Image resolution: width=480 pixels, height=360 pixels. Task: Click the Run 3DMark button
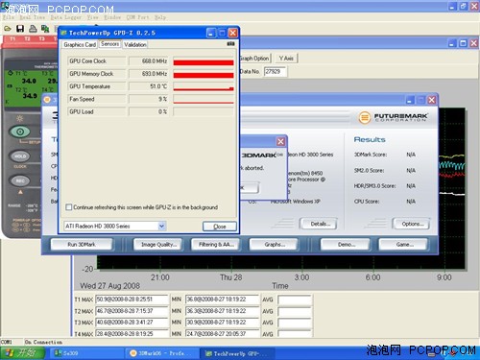pos(82,245)
